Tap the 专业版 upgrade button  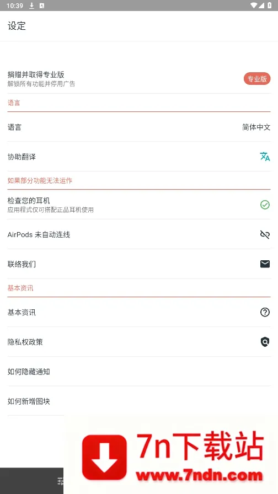pos(257,79)
